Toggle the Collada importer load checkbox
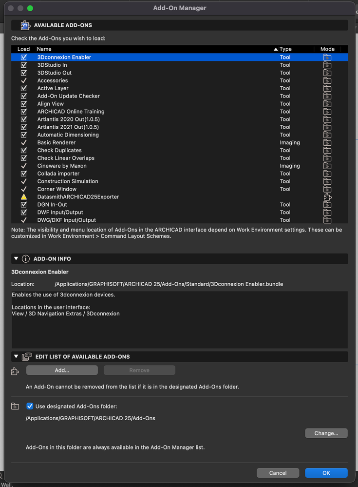Image resolution: width=358 pixels, height=487 pixels. [x=23, y=174]
